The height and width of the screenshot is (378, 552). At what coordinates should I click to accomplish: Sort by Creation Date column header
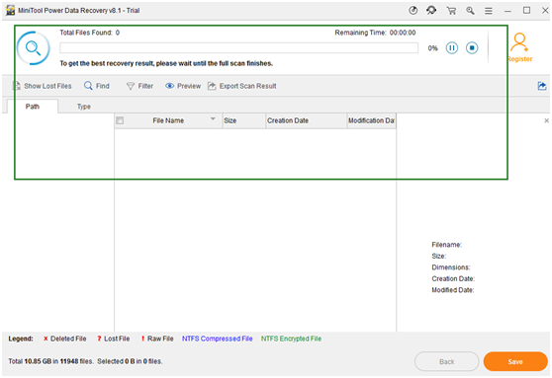click(x=306, y=120)
